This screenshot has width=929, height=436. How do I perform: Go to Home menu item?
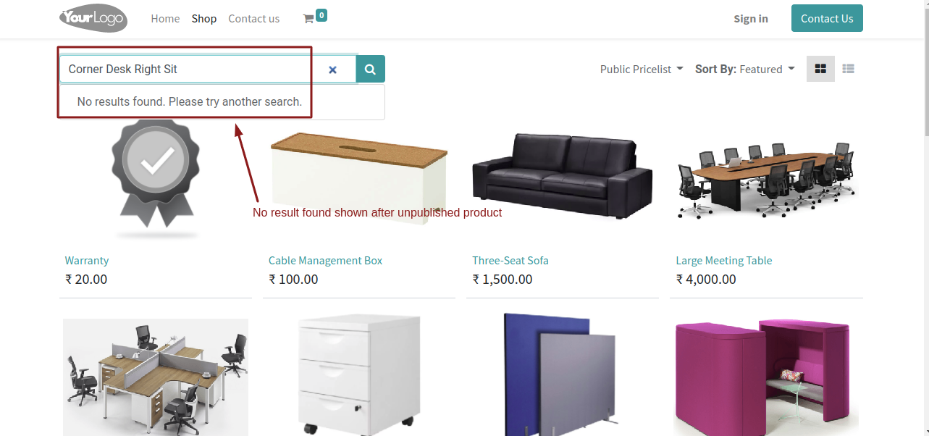point(165,19)
